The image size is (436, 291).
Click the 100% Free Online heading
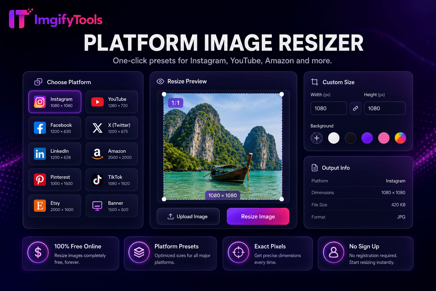(x=78, y=246)
